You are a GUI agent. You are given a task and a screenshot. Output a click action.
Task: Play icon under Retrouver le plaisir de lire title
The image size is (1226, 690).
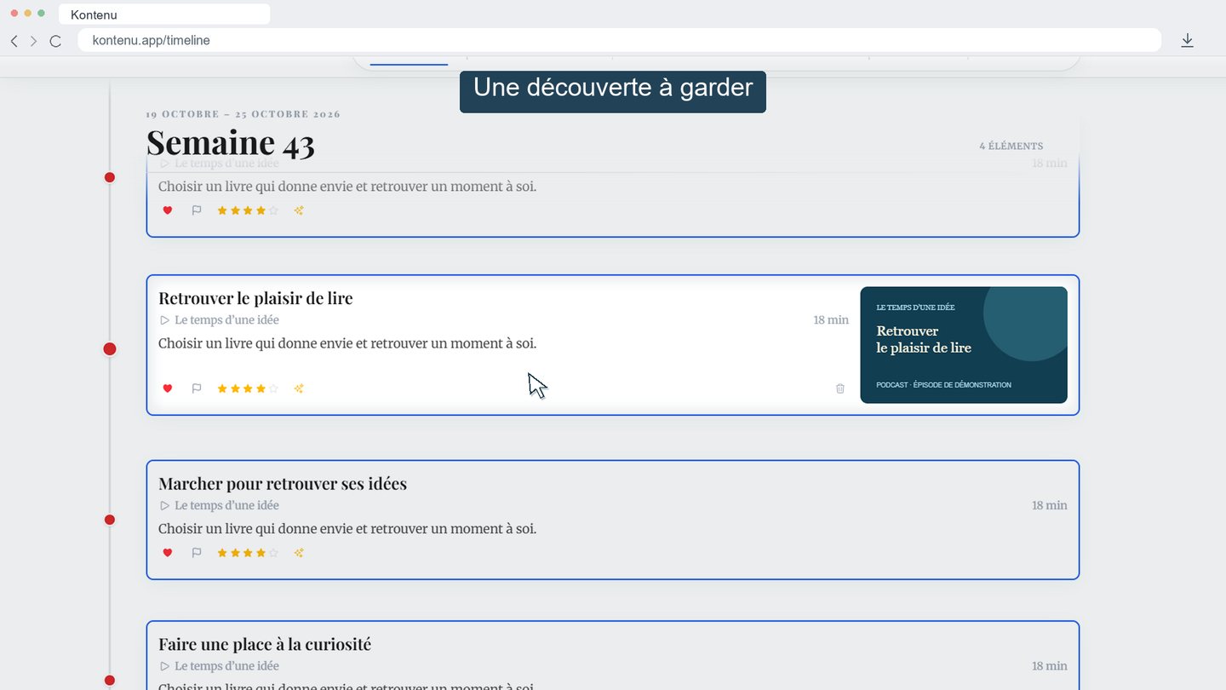165,320
